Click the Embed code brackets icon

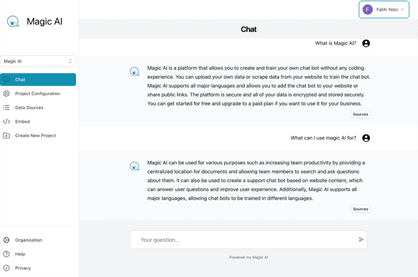(x=6, y=121)
